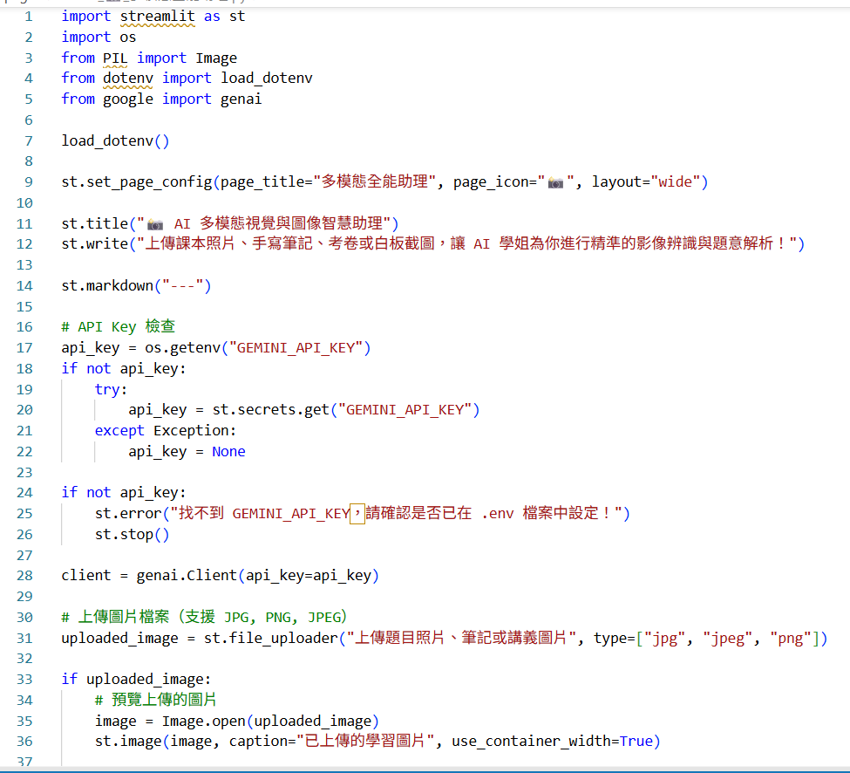Click "if uploaded_image:" on line 33
The image size is (850, 773).
(x=136, y=679)
